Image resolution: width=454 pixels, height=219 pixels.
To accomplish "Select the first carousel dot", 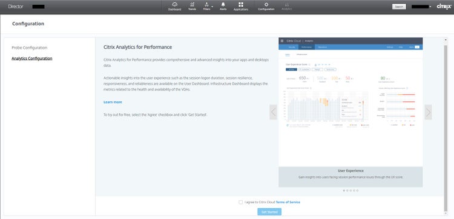I will pyautogui.click(x=344, y=191).
